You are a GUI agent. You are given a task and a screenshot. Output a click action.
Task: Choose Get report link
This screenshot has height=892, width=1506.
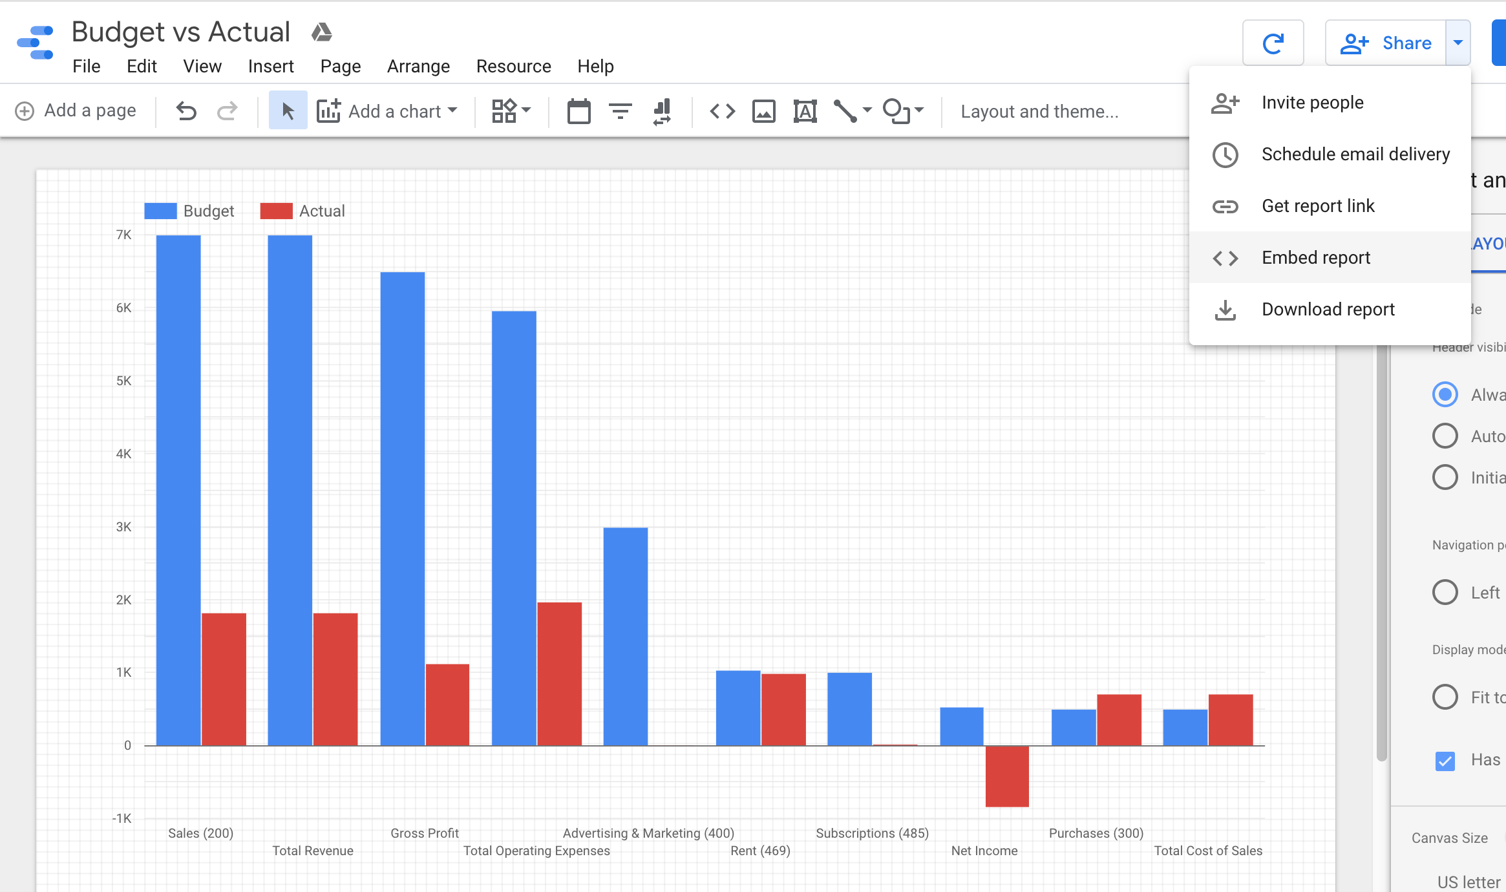click(x=1330, y=206)
